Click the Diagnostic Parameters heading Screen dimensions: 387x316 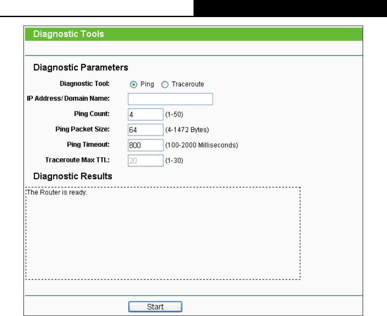point(81,67)
